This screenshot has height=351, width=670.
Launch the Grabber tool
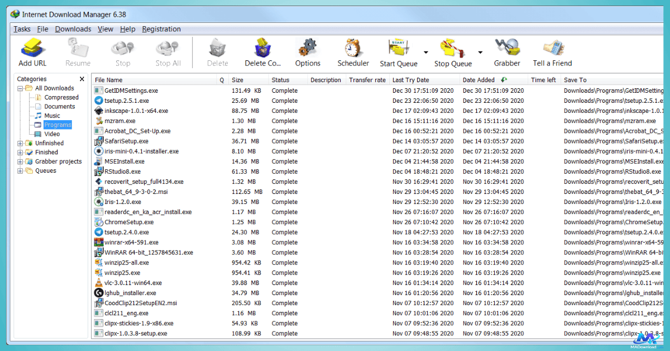[507, 48]
